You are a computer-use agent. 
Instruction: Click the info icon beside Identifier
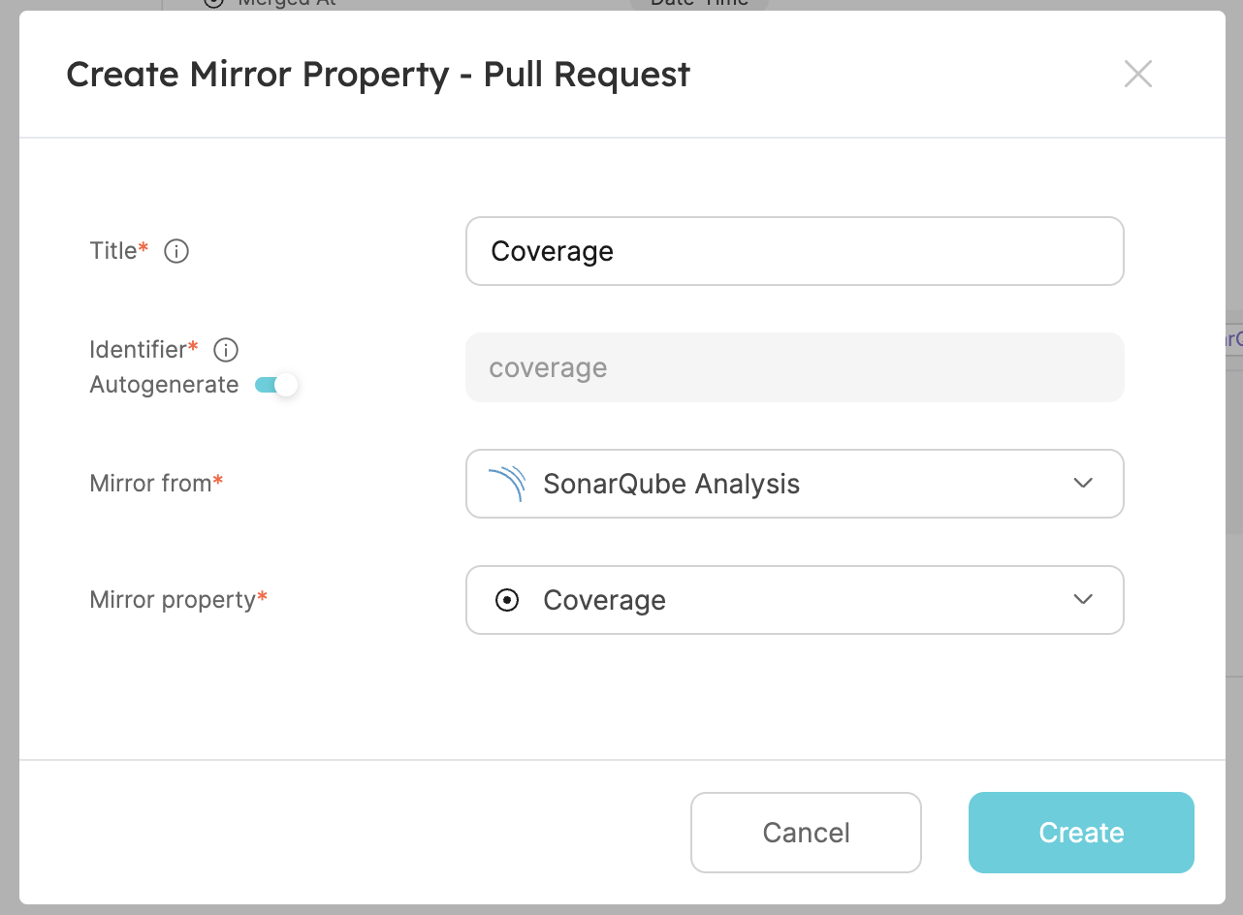[226, 350]
